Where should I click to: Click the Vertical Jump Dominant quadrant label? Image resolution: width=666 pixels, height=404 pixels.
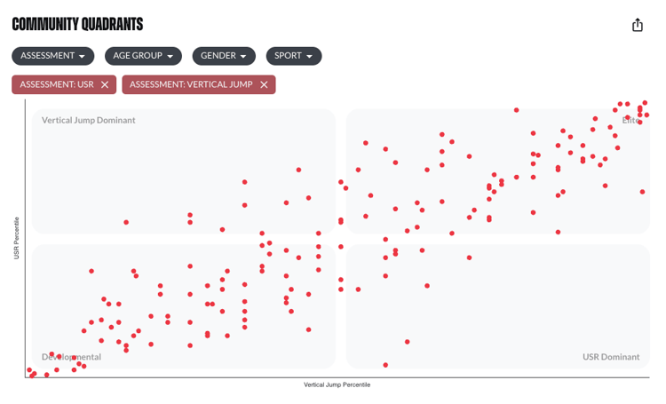click(89, 120)
